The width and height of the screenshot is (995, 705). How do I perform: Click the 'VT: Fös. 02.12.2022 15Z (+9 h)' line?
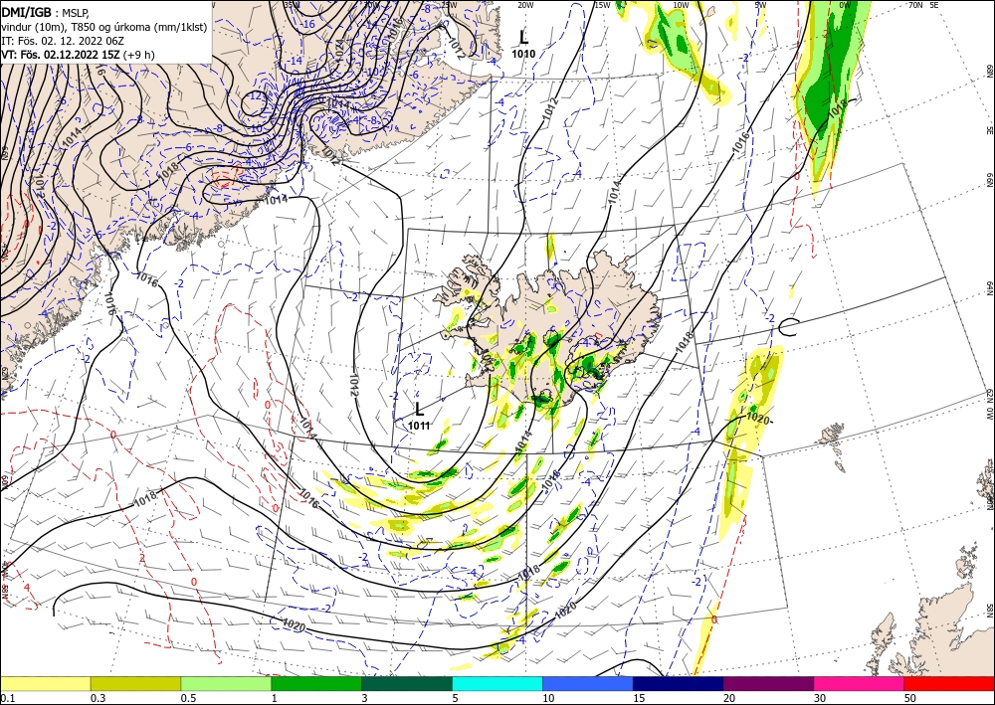[x=78, y=54]
